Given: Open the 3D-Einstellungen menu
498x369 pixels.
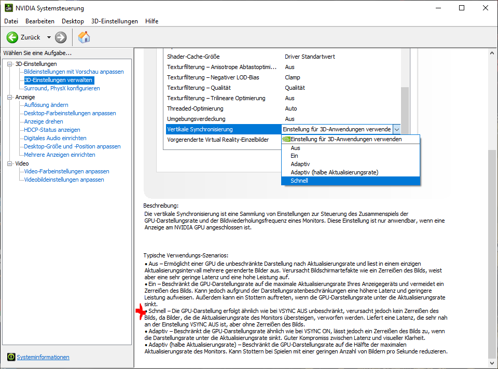Looking at the screenshot, I should (114, 21).
